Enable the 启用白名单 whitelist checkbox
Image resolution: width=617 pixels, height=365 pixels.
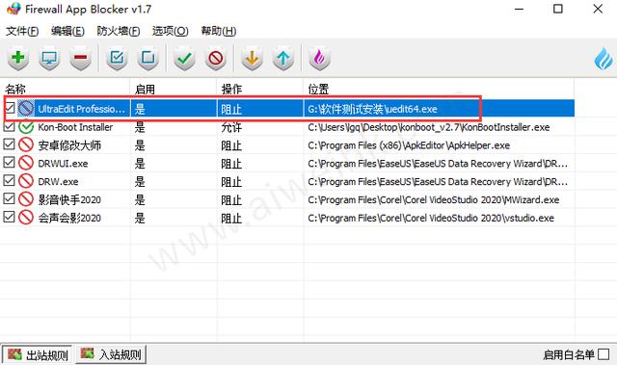[604, 354]
